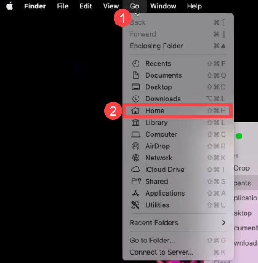This screenshot has height=263, width=258.
Task: Expand the Recent Folders submenu
Action: tap(178, 223)
